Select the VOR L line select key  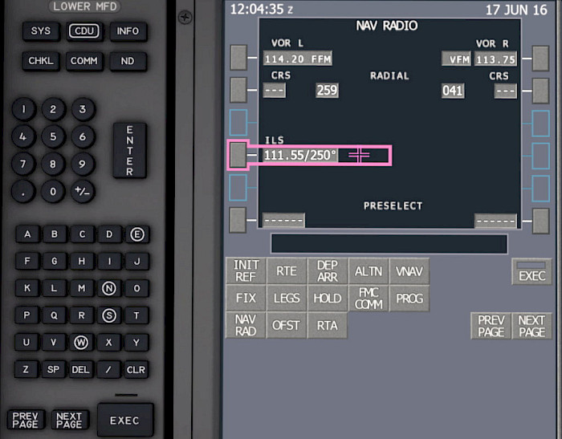[238, 58]
